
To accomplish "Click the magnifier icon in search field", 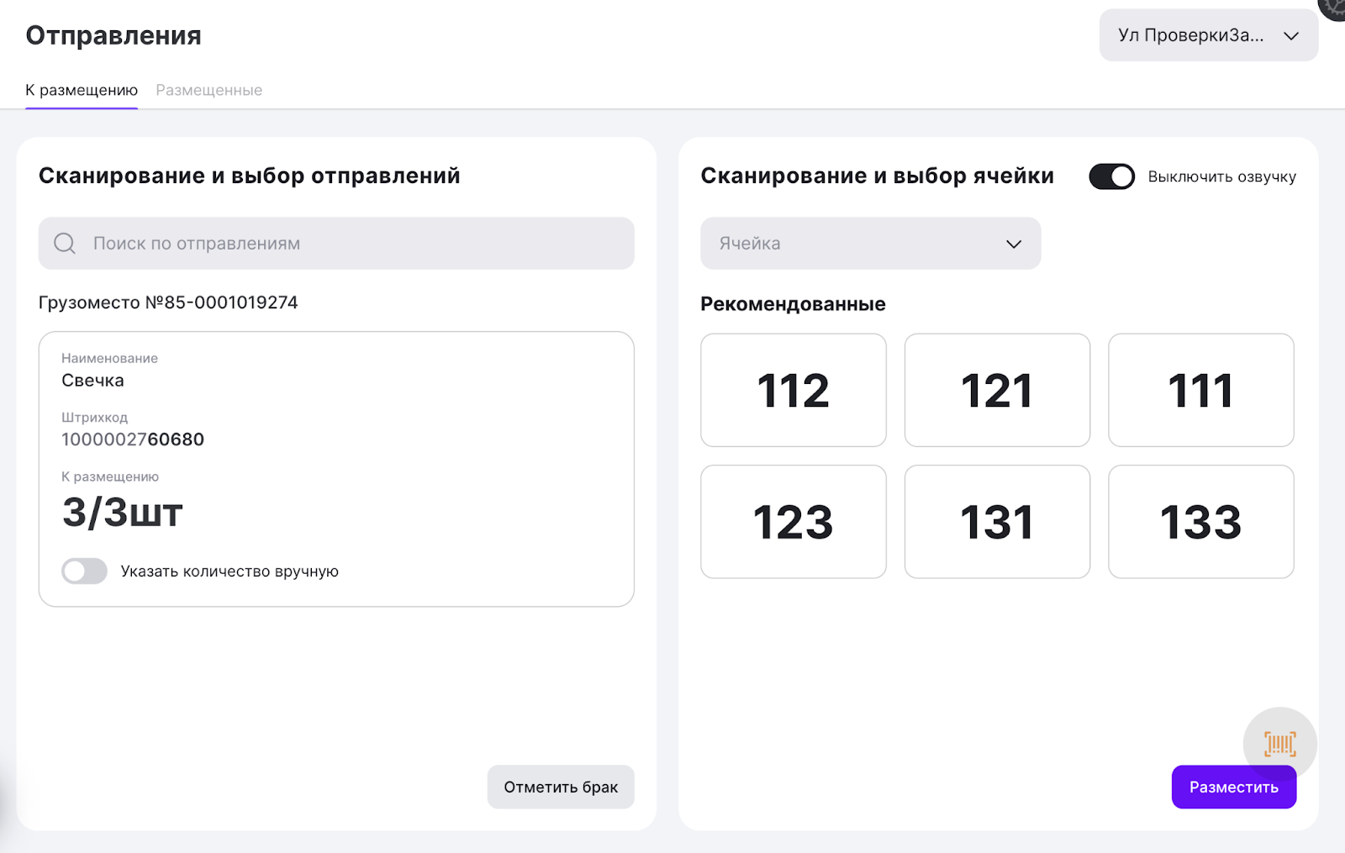I will (65, 244).
